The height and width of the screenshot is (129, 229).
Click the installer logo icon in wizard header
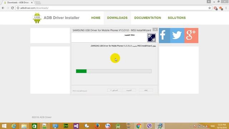click(151, 38)
